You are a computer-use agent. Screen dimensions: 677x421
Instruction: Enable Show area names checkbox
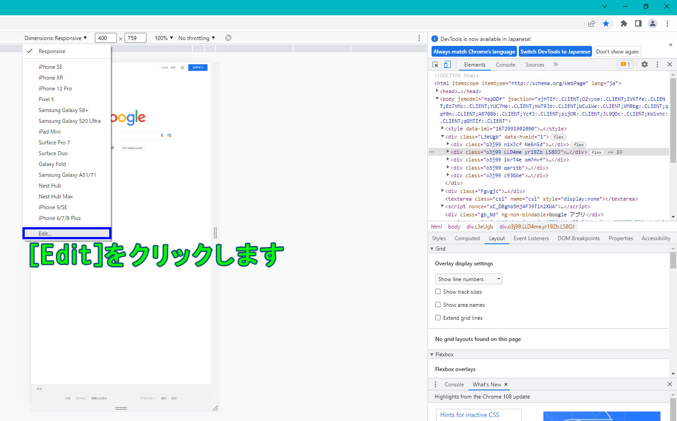pyautogui.click(x=438, y=305)
